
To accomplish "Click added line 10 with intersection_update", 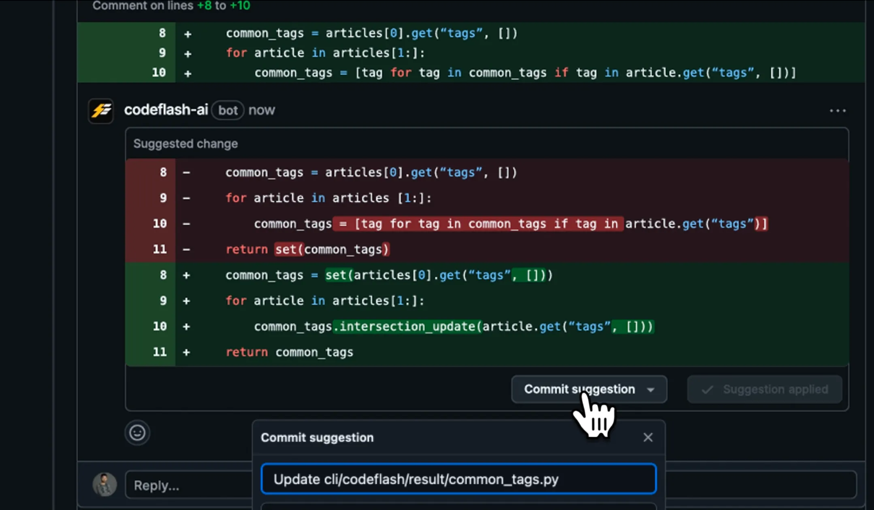I will pos(454,326).
